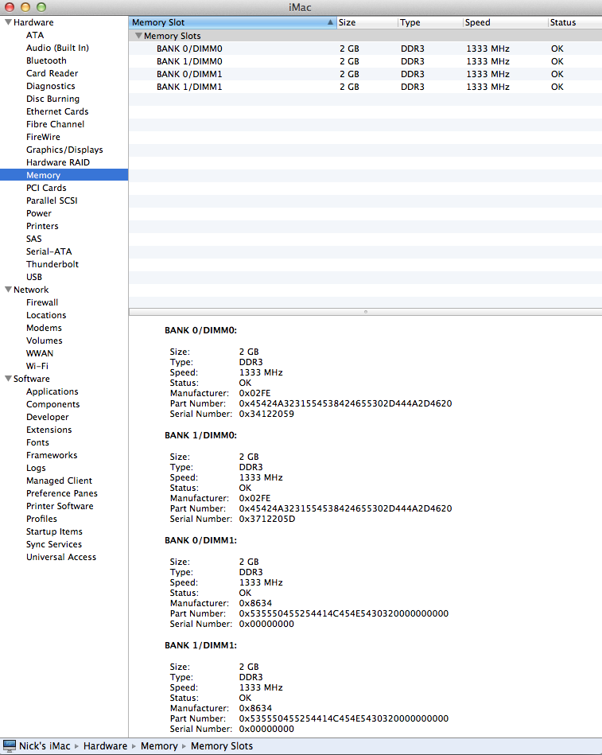
Task: Select Printer Software item
Action: tap(60, 506)
